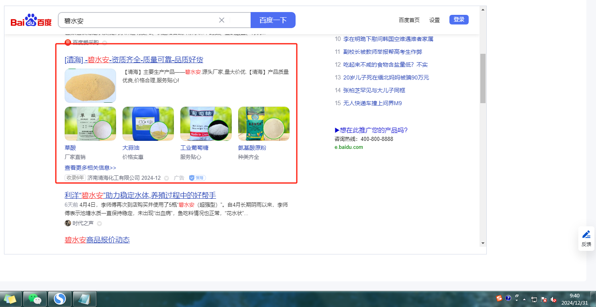596x307 pixels.
Task: Open the 大蒜油 product link
Action: 131,148
